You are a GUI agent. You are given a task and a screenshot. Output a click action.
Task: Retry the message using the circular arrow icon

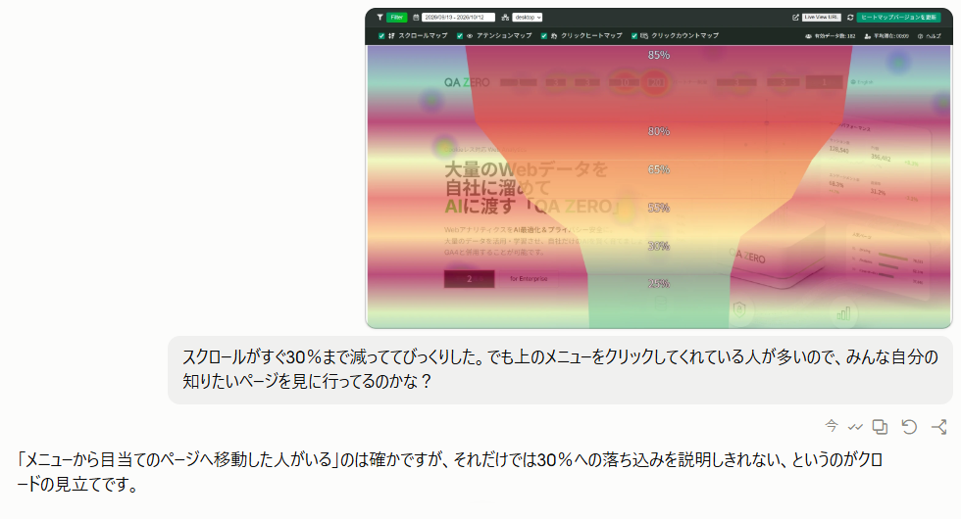click(910, 427)
